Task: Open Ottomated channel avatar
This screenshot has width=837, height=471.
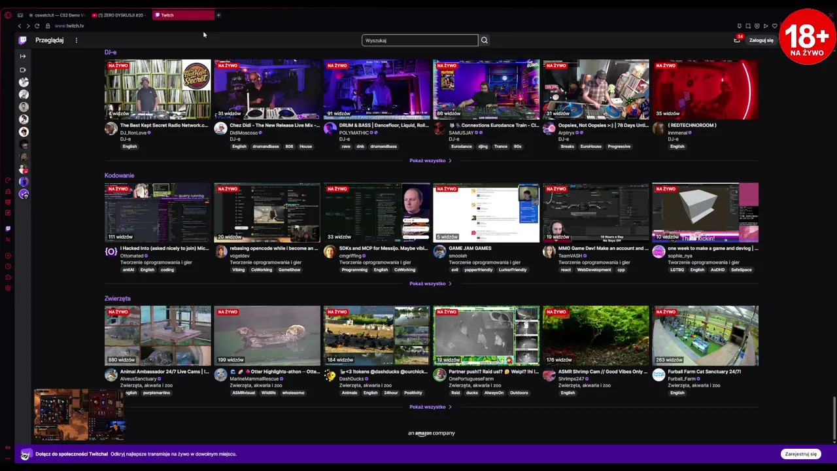Action: [x=111, y=251]
